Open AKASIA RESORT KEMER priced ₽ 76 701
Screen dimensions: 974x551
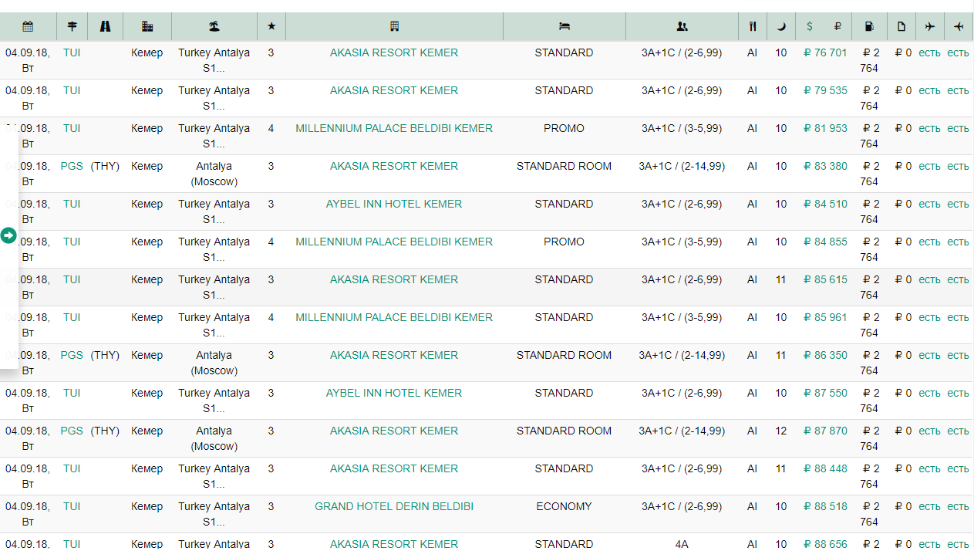[x=394, y=52]
